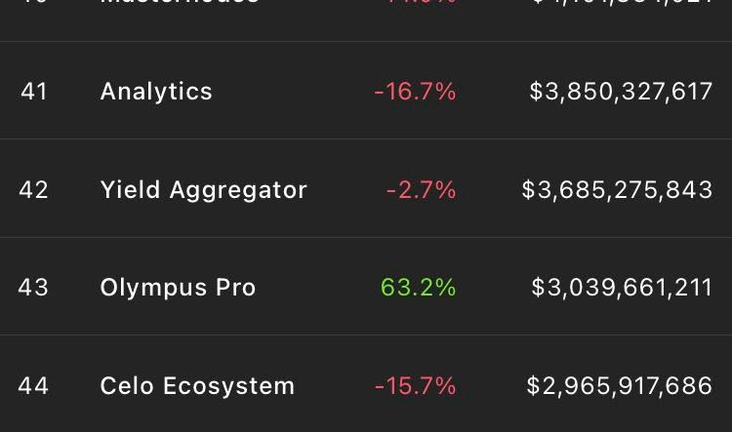Click rank number 42
Screen dimensions: 732x432
[33, 190]
